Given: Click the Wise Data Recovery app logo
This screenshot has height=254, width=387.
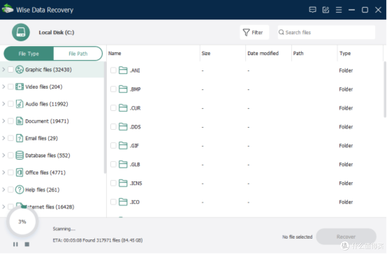Looking at the screenshot, I should tap(8, 9).
